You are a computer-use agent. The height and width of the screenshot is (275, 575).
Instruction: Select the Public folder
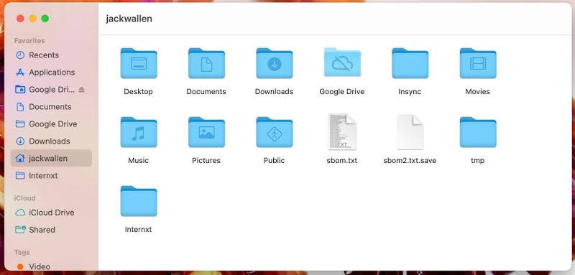[275, 132]
